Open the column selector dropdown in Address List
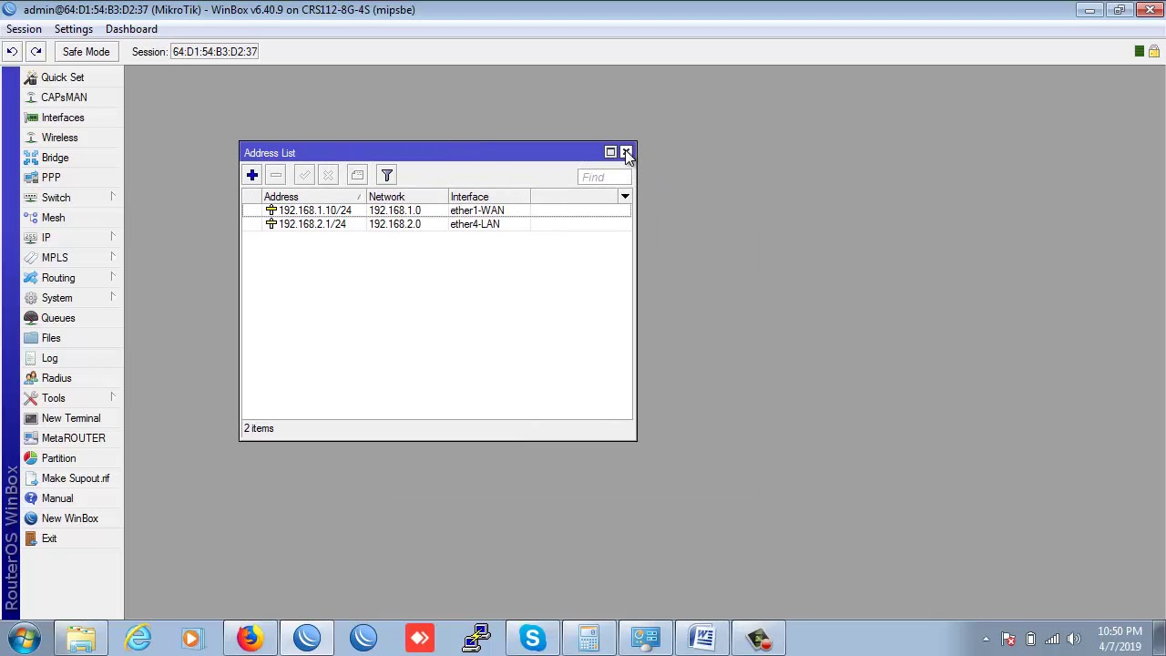The image size is (1166, 656). click(625, 197)
